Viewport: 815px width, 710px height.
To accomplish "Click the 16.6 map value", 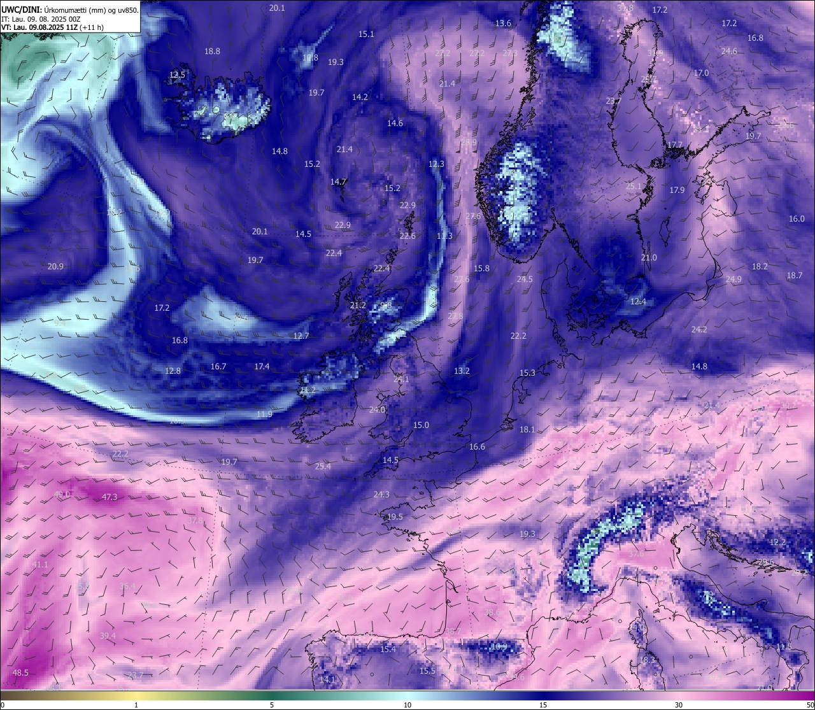I will pos(477,446).
